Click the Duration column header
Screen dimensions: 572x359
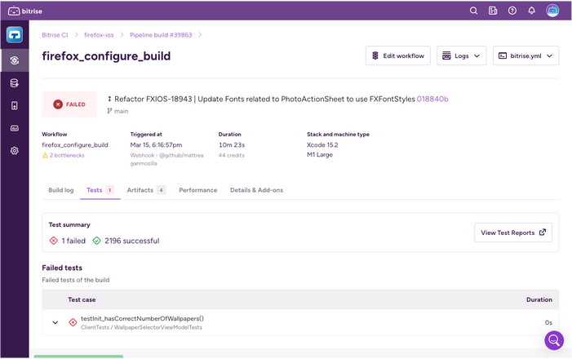[539, 299]
